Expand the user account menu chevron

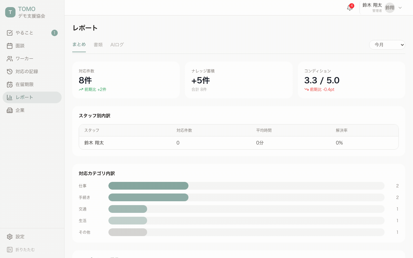coord(401,7)
